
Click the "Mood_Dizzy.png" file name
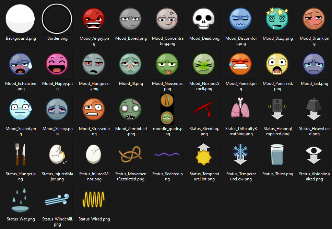(278, 38)
